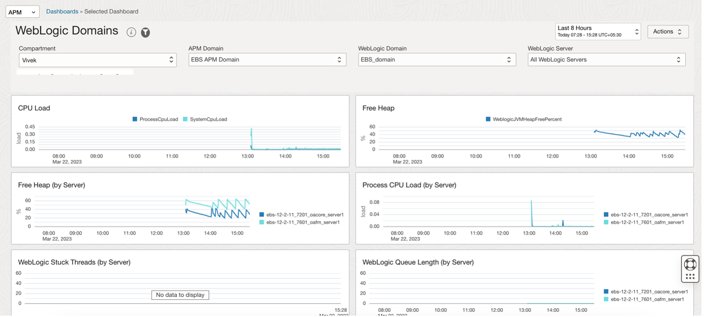
Task: Expand the WebLogic Domain dropdown
Action: [436, 60]
